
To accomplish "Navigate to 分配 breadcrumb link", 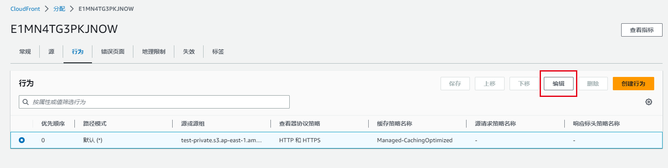I will [59, 9].
